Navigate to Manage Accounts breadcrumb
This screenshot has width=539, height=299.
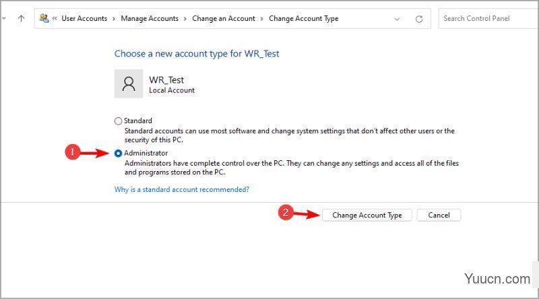tap(150, 19)
